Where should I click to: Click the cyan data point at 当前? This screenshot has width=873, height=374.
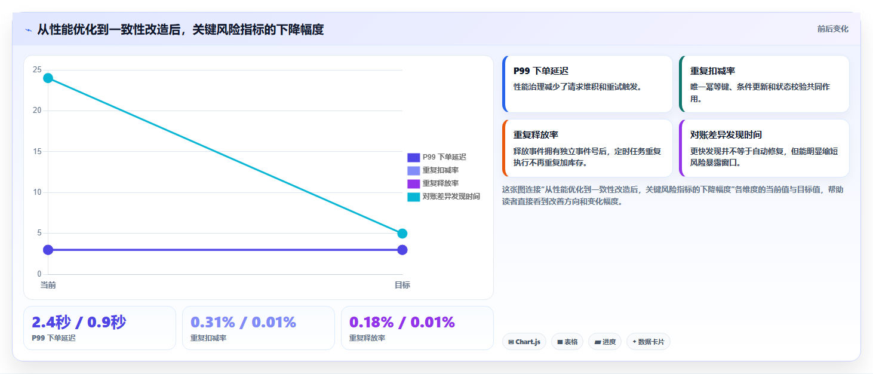(x=48, y=78)
